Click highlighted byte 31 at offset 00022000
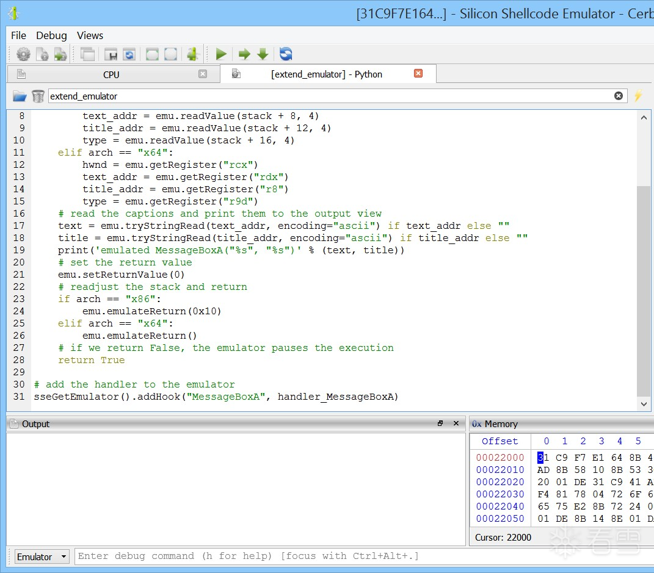The image size is (654, 573). pos(543,458)
